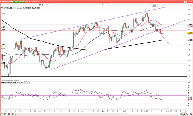Decrease the units count with the down stepper

[42, 5]
